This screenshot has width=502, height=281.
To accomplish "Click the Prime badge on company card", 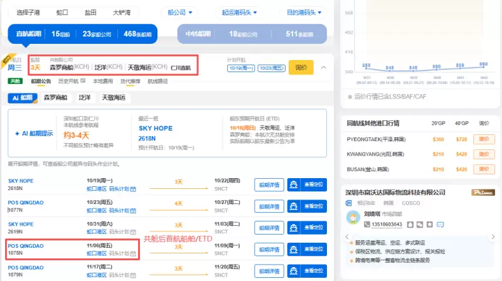I will pos(483,193).
